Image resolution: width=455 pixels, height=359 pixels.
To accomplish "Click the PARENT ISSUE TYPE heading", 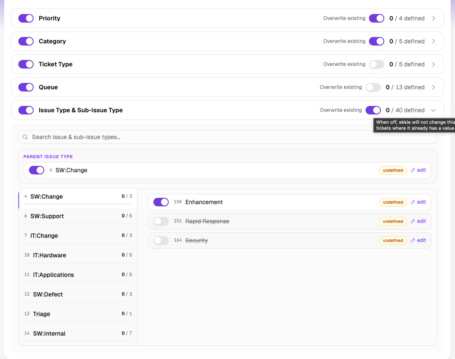I will coord(48,157).
